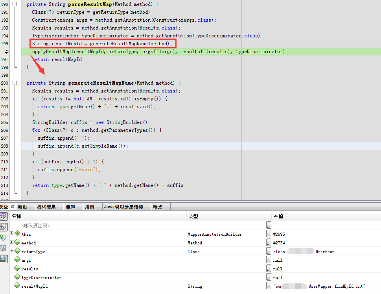This screenshot has width=381, height=294.
Task: Click the first sidebar icon in variables panel
Action: (4, 216)
